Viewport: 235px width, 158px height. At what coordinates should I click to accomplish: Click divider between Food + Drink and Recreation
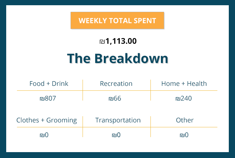pos(83,90)
